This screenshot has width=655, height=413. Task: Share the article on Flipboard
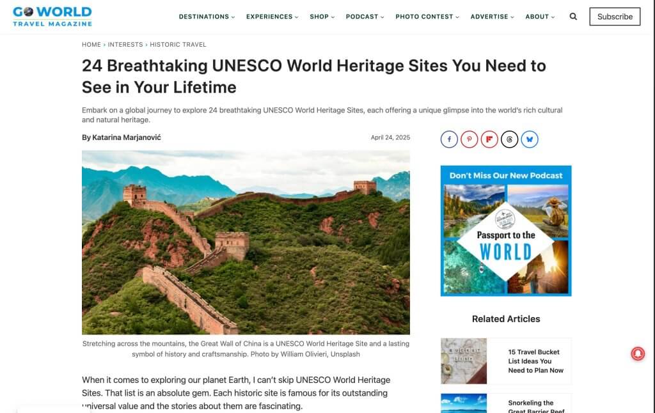(489, 139)
